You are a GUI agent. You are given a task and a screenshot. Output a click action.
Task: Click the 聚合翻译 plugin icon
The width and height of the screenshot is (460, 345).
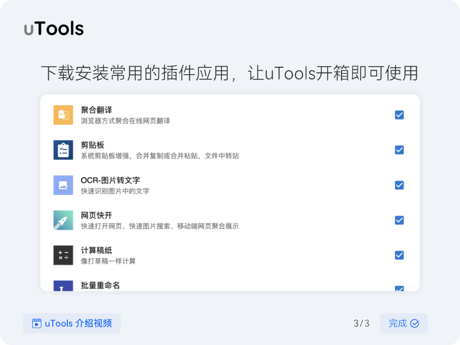[x=63, y=115]
